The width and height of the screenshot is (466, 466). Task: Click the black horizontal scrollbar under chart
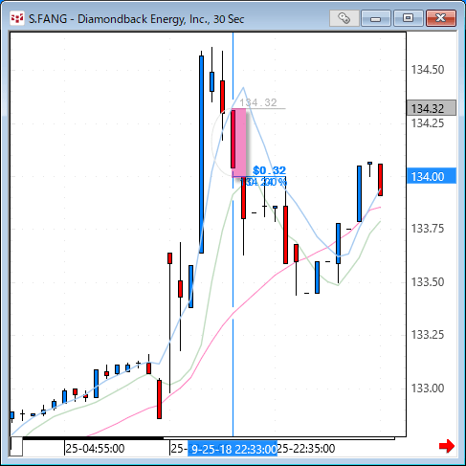pos(93,438)
